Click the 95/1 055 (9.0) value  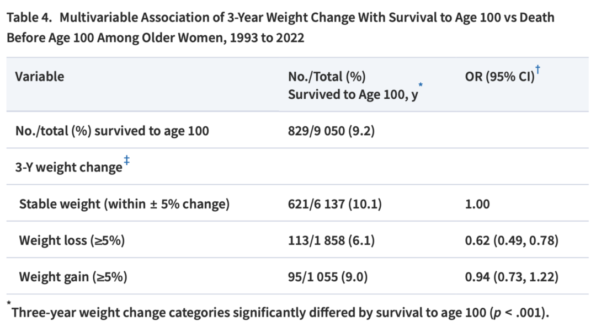pyautogui.click(x=328, y=276)
